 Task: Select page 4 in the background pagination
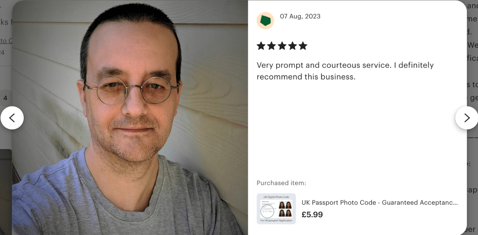tap(5, 98)
